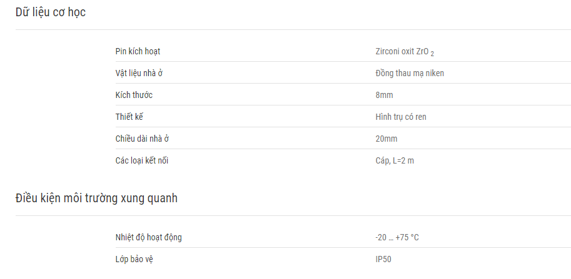Select the 'Thiết kế' row label
Image resolution: width=571 pixels, height=279 pixels.
tap(129, 117)
